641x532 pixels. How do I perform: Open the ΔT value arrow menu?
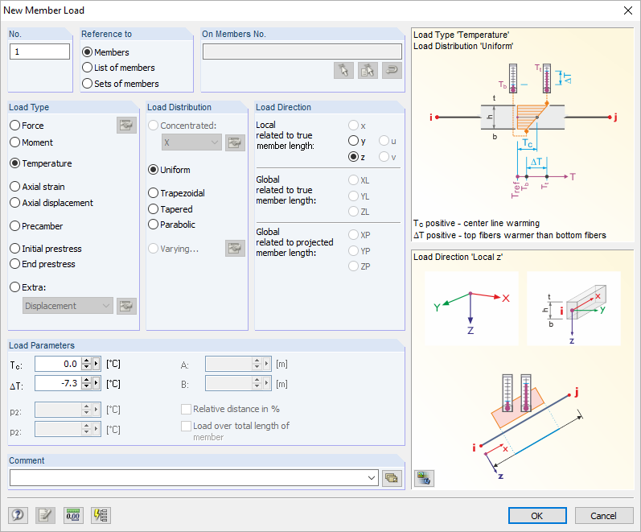click(96, 383)
